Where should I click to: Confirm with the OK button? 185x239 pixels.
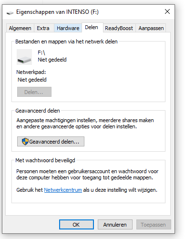[76, 225]
